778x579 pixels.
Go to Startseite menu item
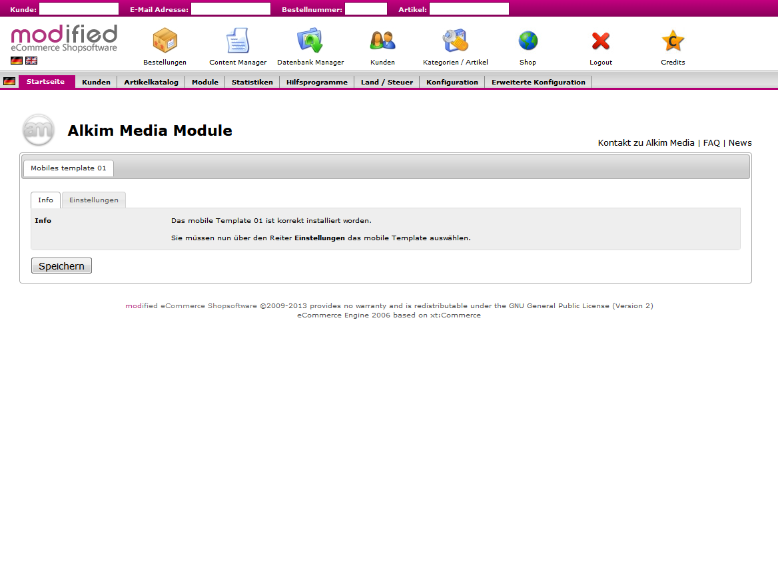pyautogui.click(x=46, y=82)
